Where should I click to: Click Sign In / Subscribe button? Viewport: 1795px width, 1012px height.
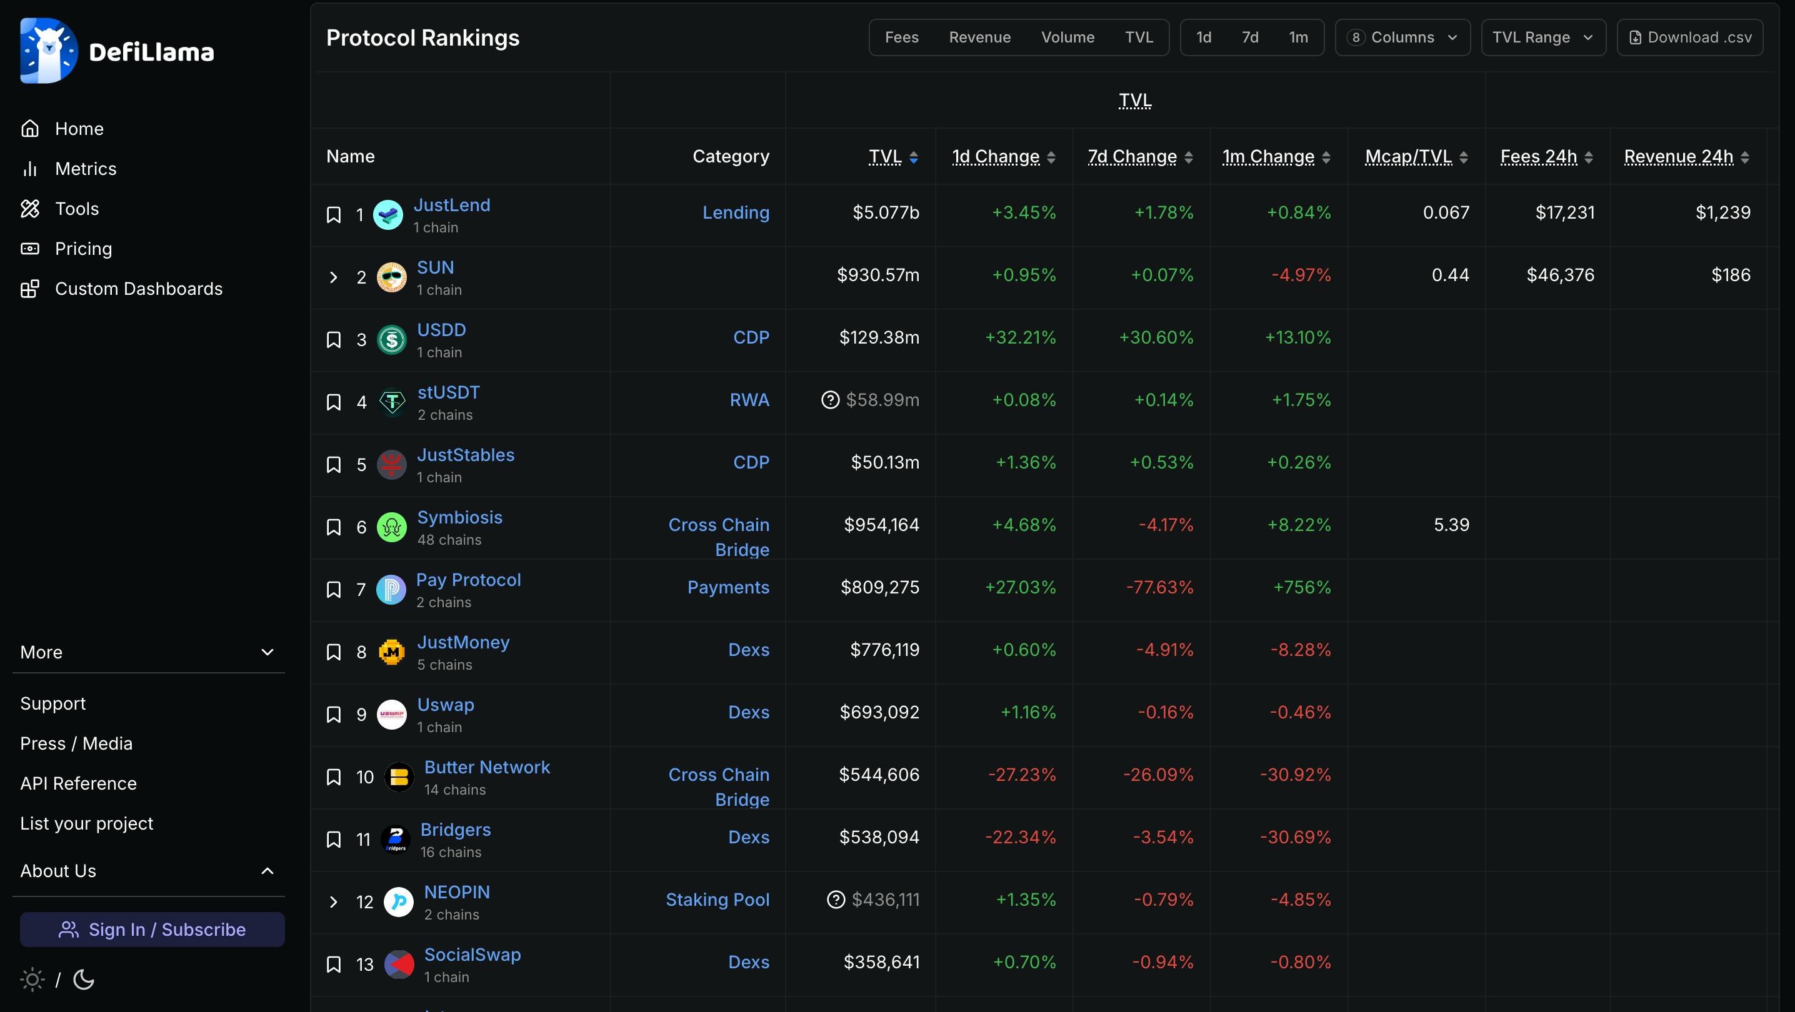click(152, 929)
